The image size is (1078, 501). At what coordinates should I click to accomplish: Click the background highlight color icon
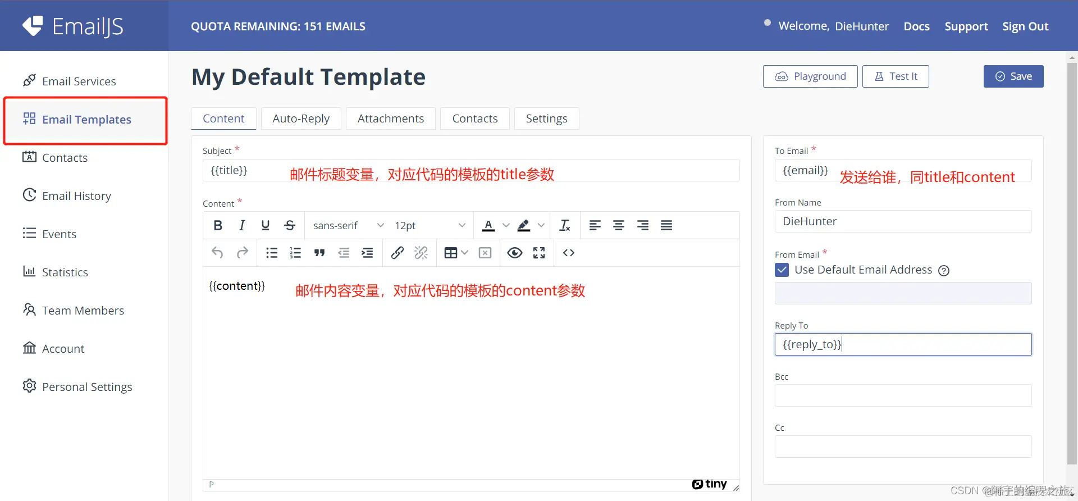point(523,225)
